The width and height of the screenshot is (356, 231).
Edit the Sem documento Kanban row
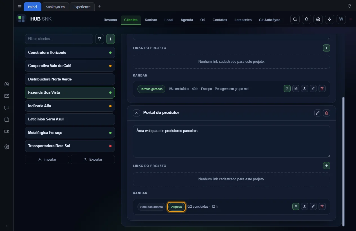click(313, 207)
